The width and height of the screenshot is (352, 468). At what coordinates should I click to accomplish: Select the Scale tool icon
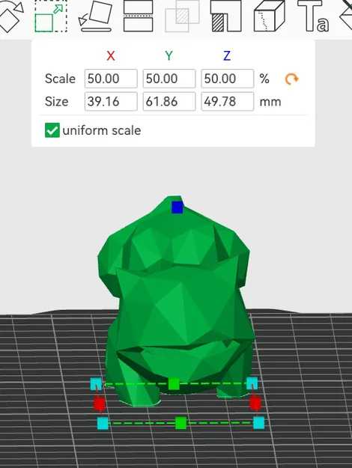click(x=51, y=16)
